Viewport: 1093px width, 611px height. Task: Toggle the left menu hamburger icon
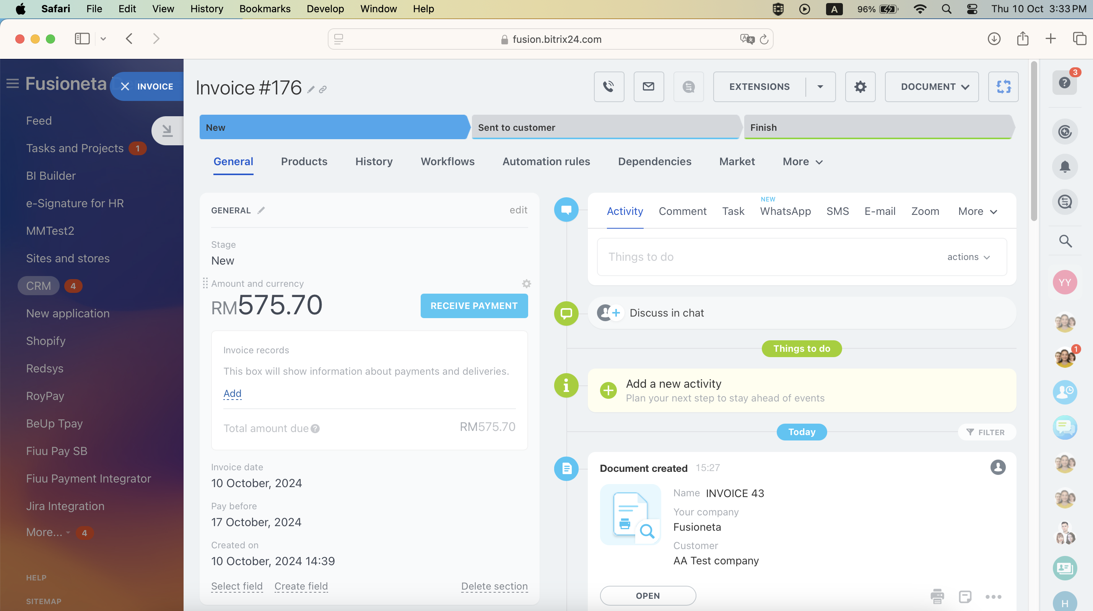click(13, 84)
